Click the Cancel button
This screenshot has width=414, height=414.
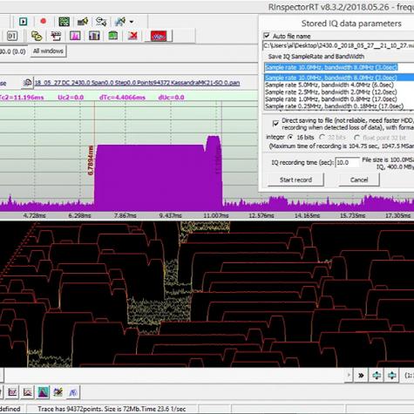(x=359, y=180)
